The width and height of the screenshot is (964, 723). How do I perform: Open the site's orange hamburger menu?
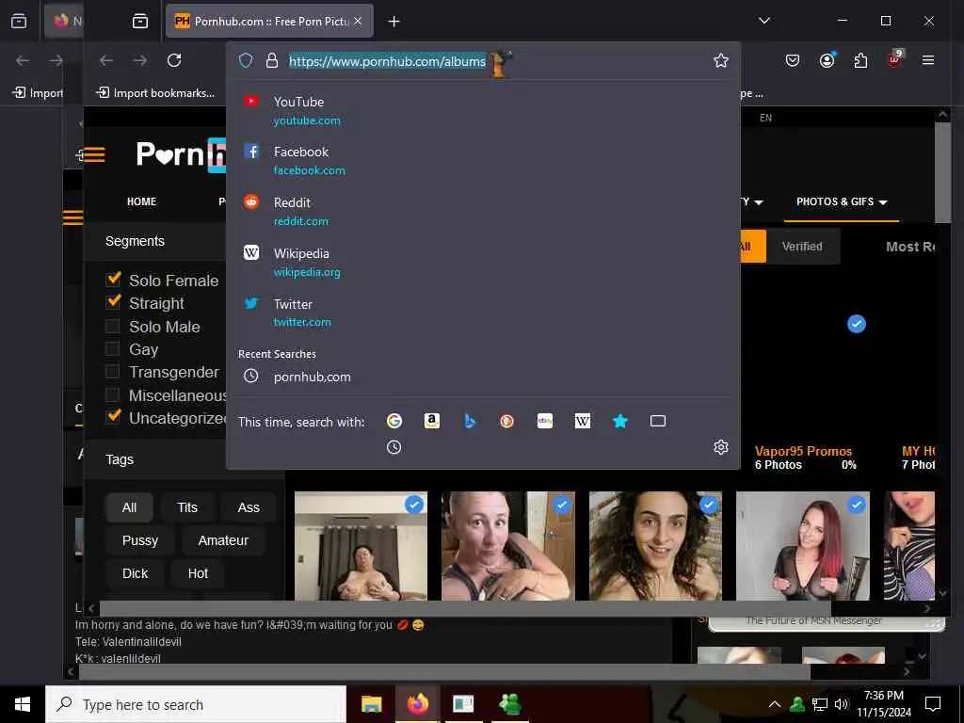94,154
